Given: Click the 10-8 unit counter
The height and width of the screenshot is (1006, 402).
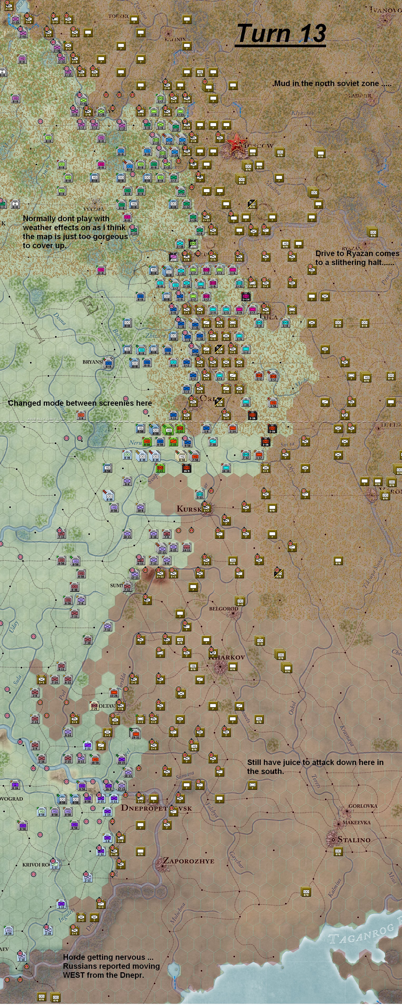Looking at the screenshot, I should [140, 507].
